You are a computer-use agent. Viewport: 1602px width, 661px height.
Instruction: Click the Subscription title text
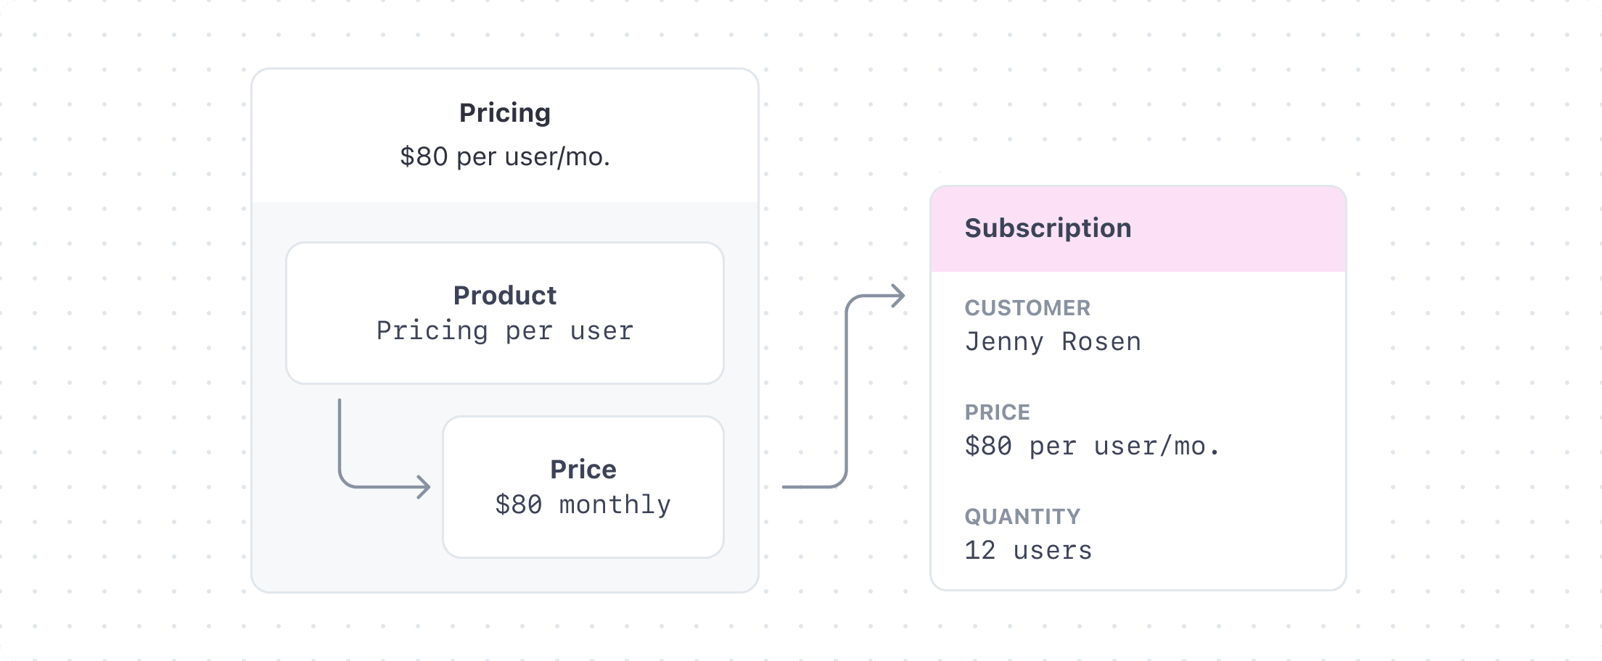coord(1047,228)
